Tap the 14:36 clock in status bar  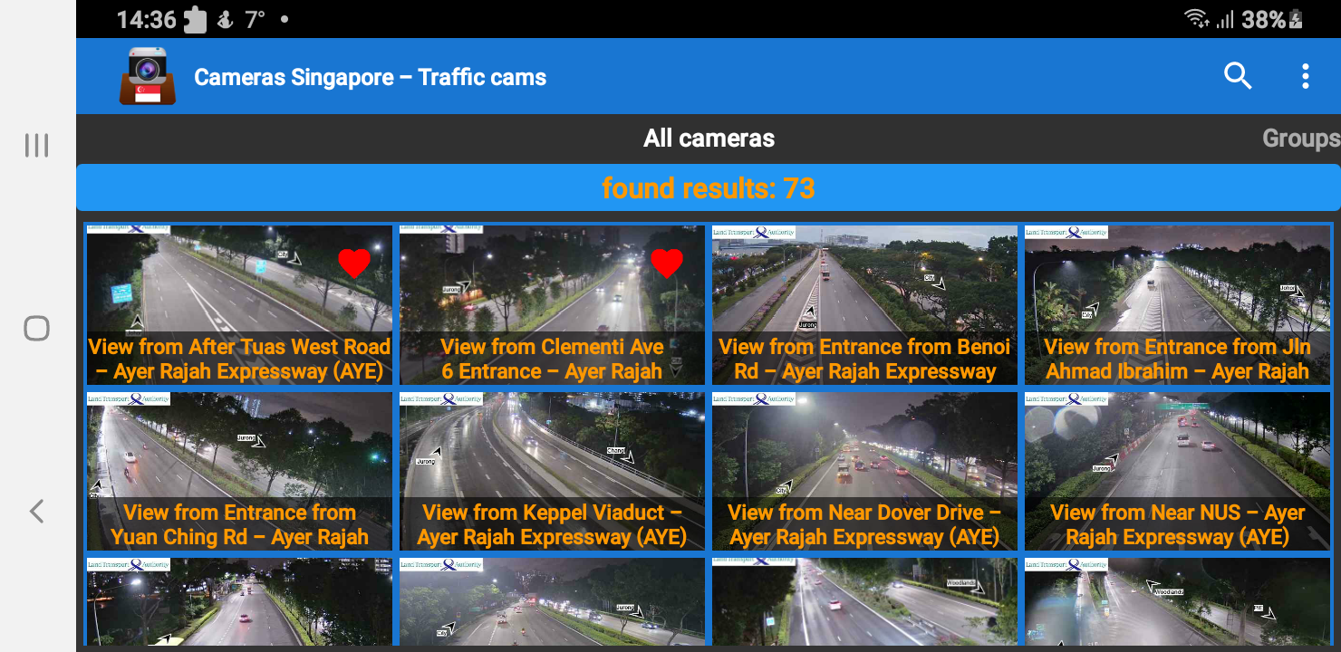(146, 19)
